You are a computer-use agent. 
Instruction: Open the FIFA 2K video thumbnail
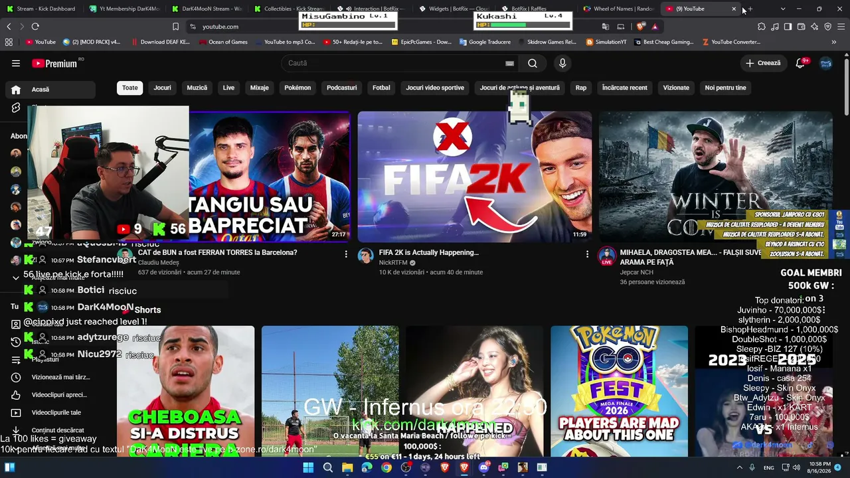475,177
